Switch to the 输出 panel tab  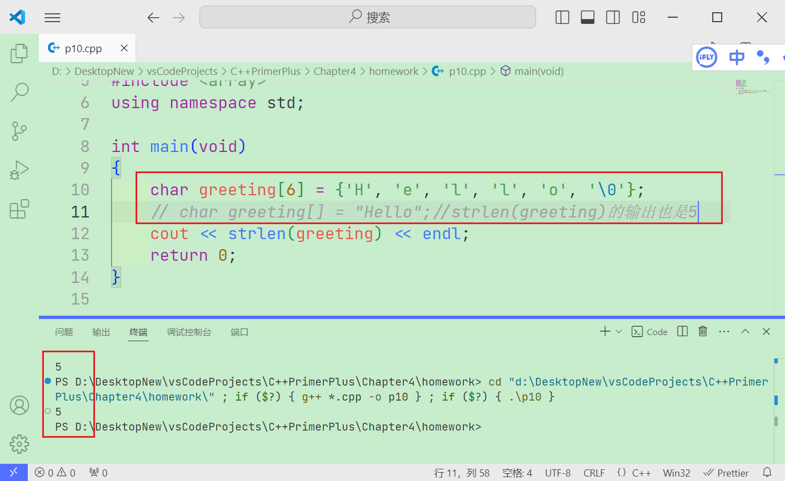pyautogui.click(x=101, y=332)
